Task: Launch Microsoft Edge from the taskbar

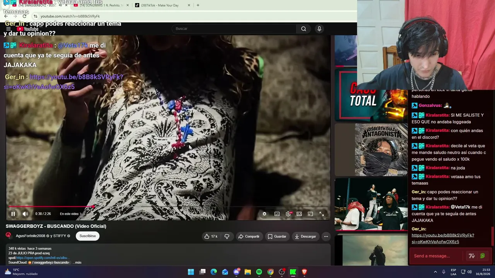Action: coord(213,272)
